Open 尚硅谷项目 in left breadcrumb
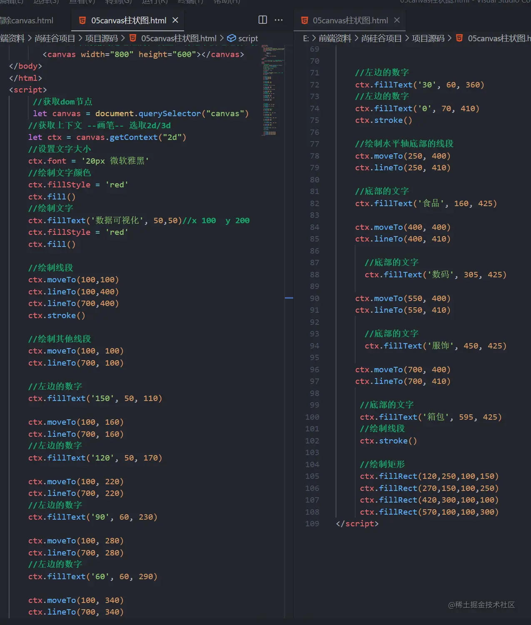Viewport: 531px width, 625px height. (x=55, y=38)
